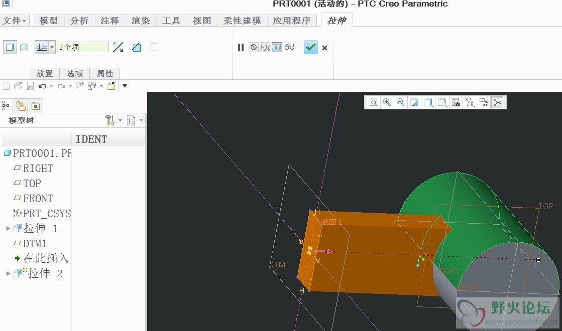Image resolution: width=562 pixels, height=331 pixels.
Task: Open the 选项 options panel
Action: click(x=74, y=73)
